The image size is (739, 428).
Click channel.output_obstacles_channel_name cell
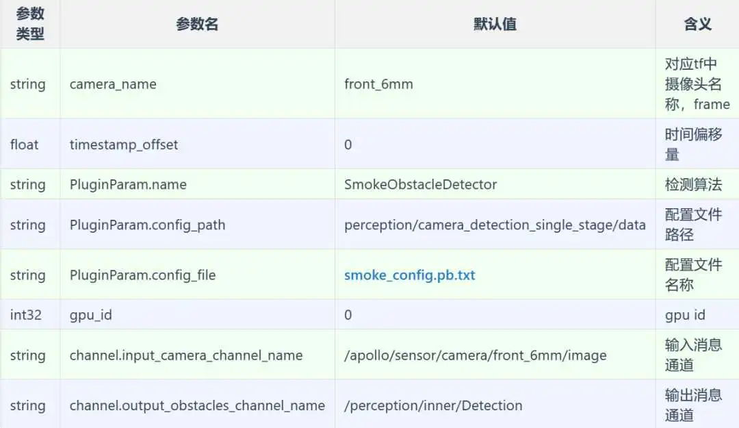point(198,405)
